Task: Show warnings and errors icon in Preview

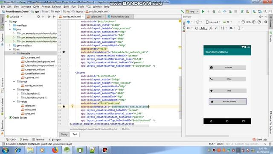Action: [266, 22]
